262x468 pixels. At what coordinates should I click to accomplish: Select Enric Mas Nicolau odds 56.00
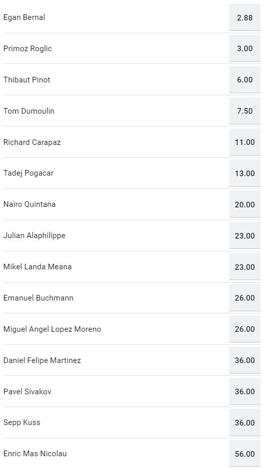(245, 454)
